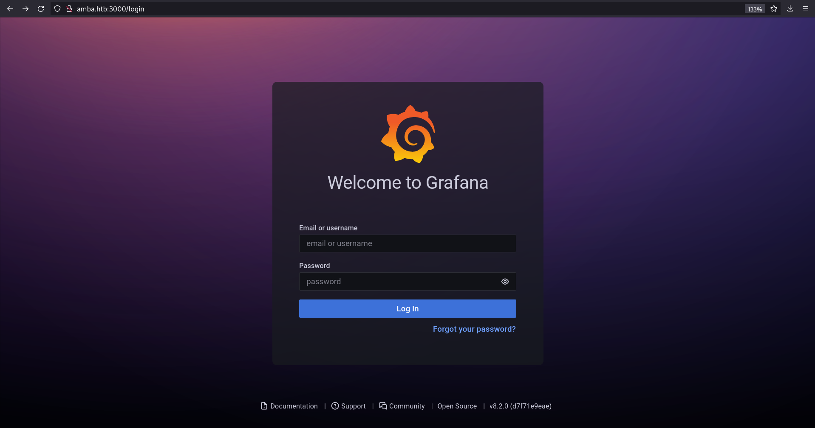The width and height of the screenshot is (815, 428).
Task: Open the browser application menu
Action: tap(805, 8)
